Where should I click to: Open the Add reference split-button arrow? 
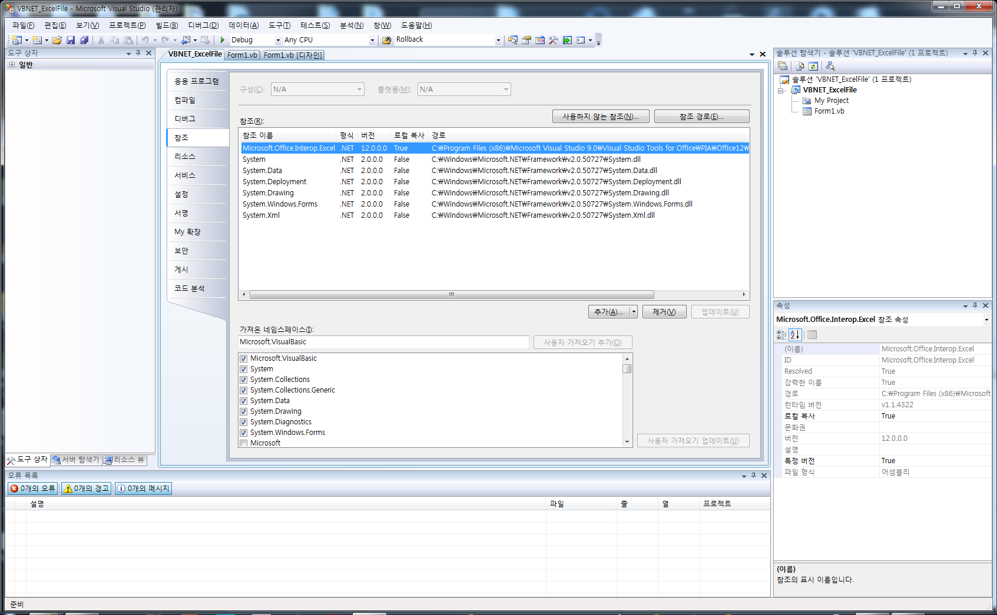pyautogui.click(x=634, y=312)
